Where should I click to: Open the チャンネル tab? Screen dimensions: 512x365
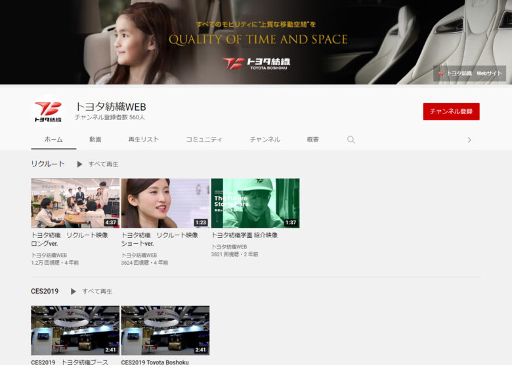click(265, 140)
